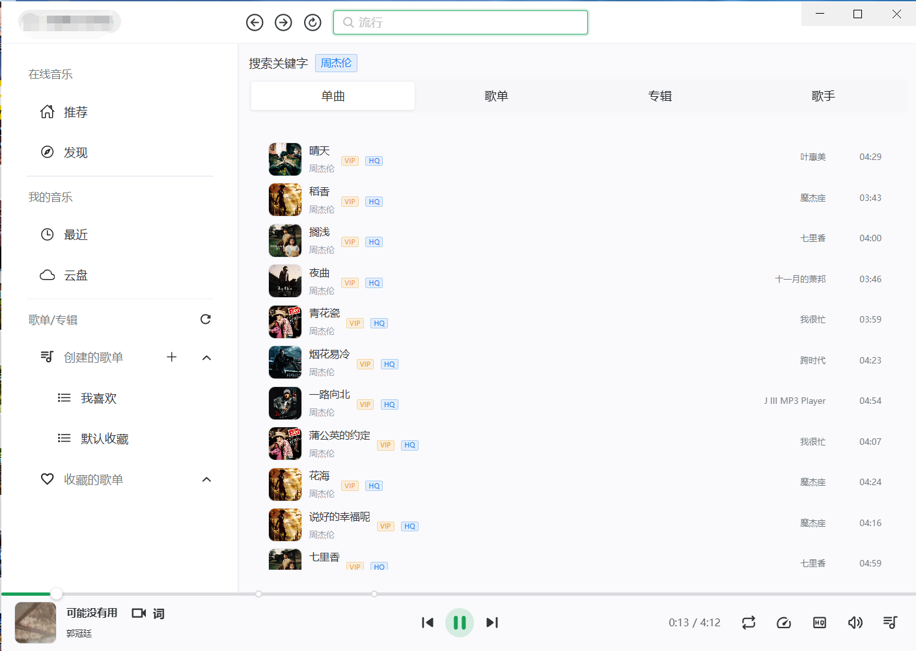The width and height of the screenshot is (916, 651).
Task: Skip to the next track
Action: click(x=492, y=622)
